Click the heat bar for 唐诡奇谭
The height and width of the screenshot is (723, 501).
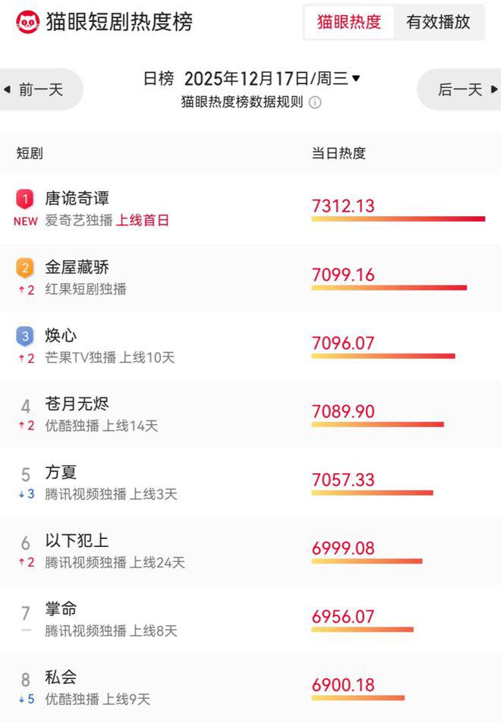coord(398,219)
